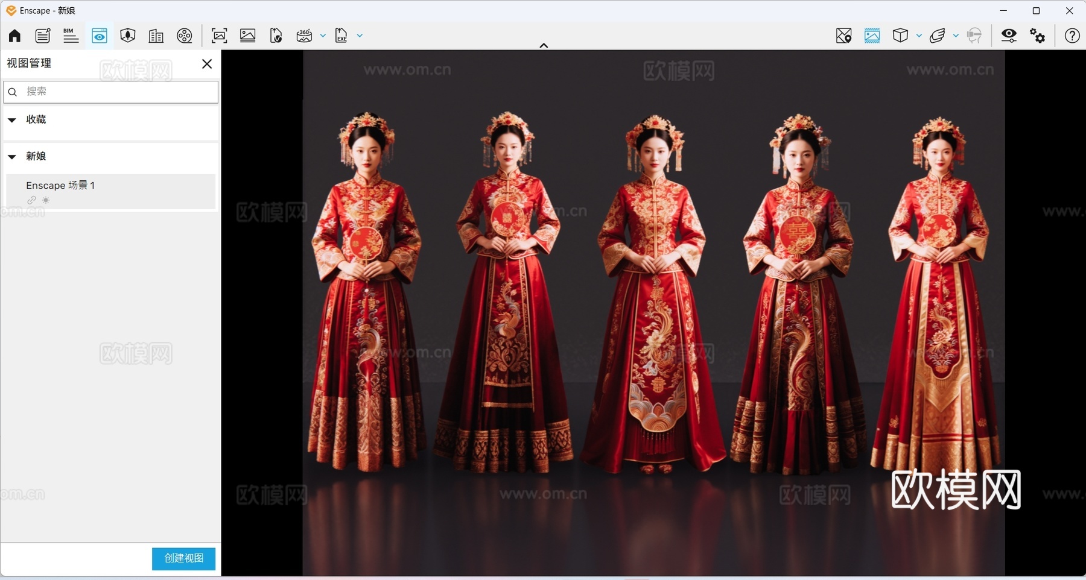Click the Home icon in the toolbar
The width and height of the screenshot is (1086, 580).
14,36
